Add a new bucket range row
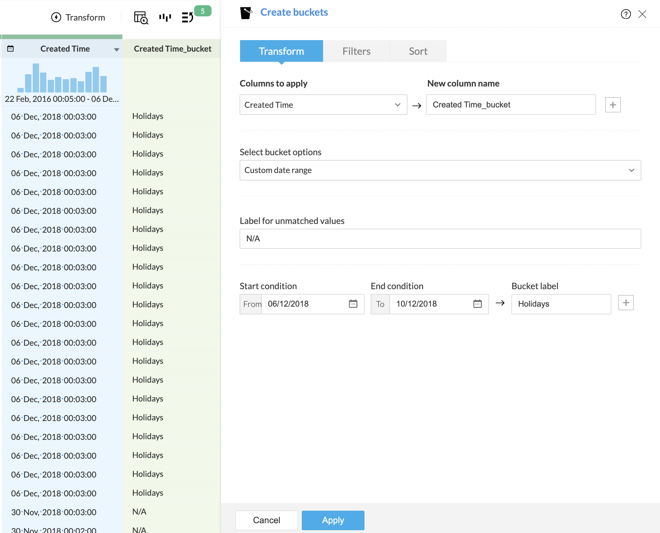 tap(626, 303)
